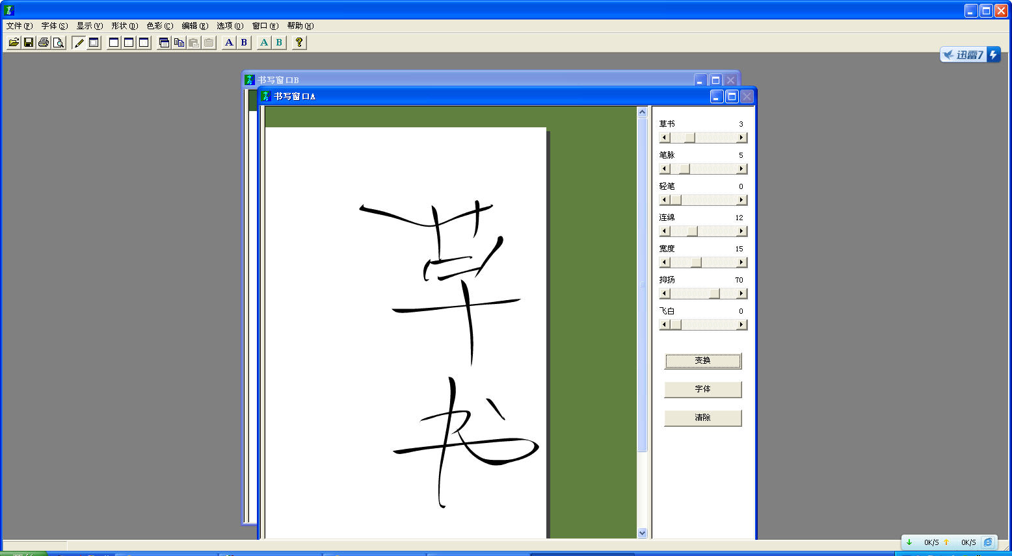Click the dotted selection frame icon
The width and height of the screenshot is (1012, 556).
[94, 43]
